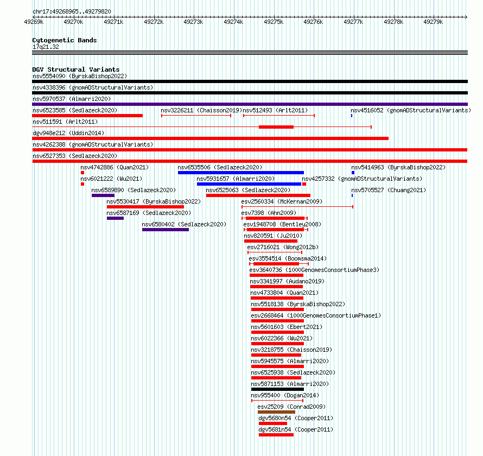
Task: Select nsv6021222 (Wu2021) label
Action: pyautogui.click(x=111, y=179)
